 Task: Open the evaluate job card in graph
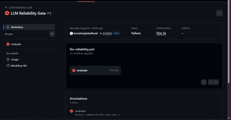click(95, 70)
